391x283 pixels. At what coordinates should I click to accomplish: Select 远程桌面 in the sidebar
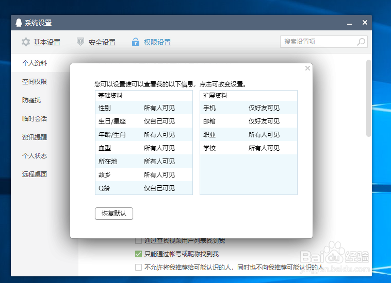pyautogui.click(x=35, y=174)
